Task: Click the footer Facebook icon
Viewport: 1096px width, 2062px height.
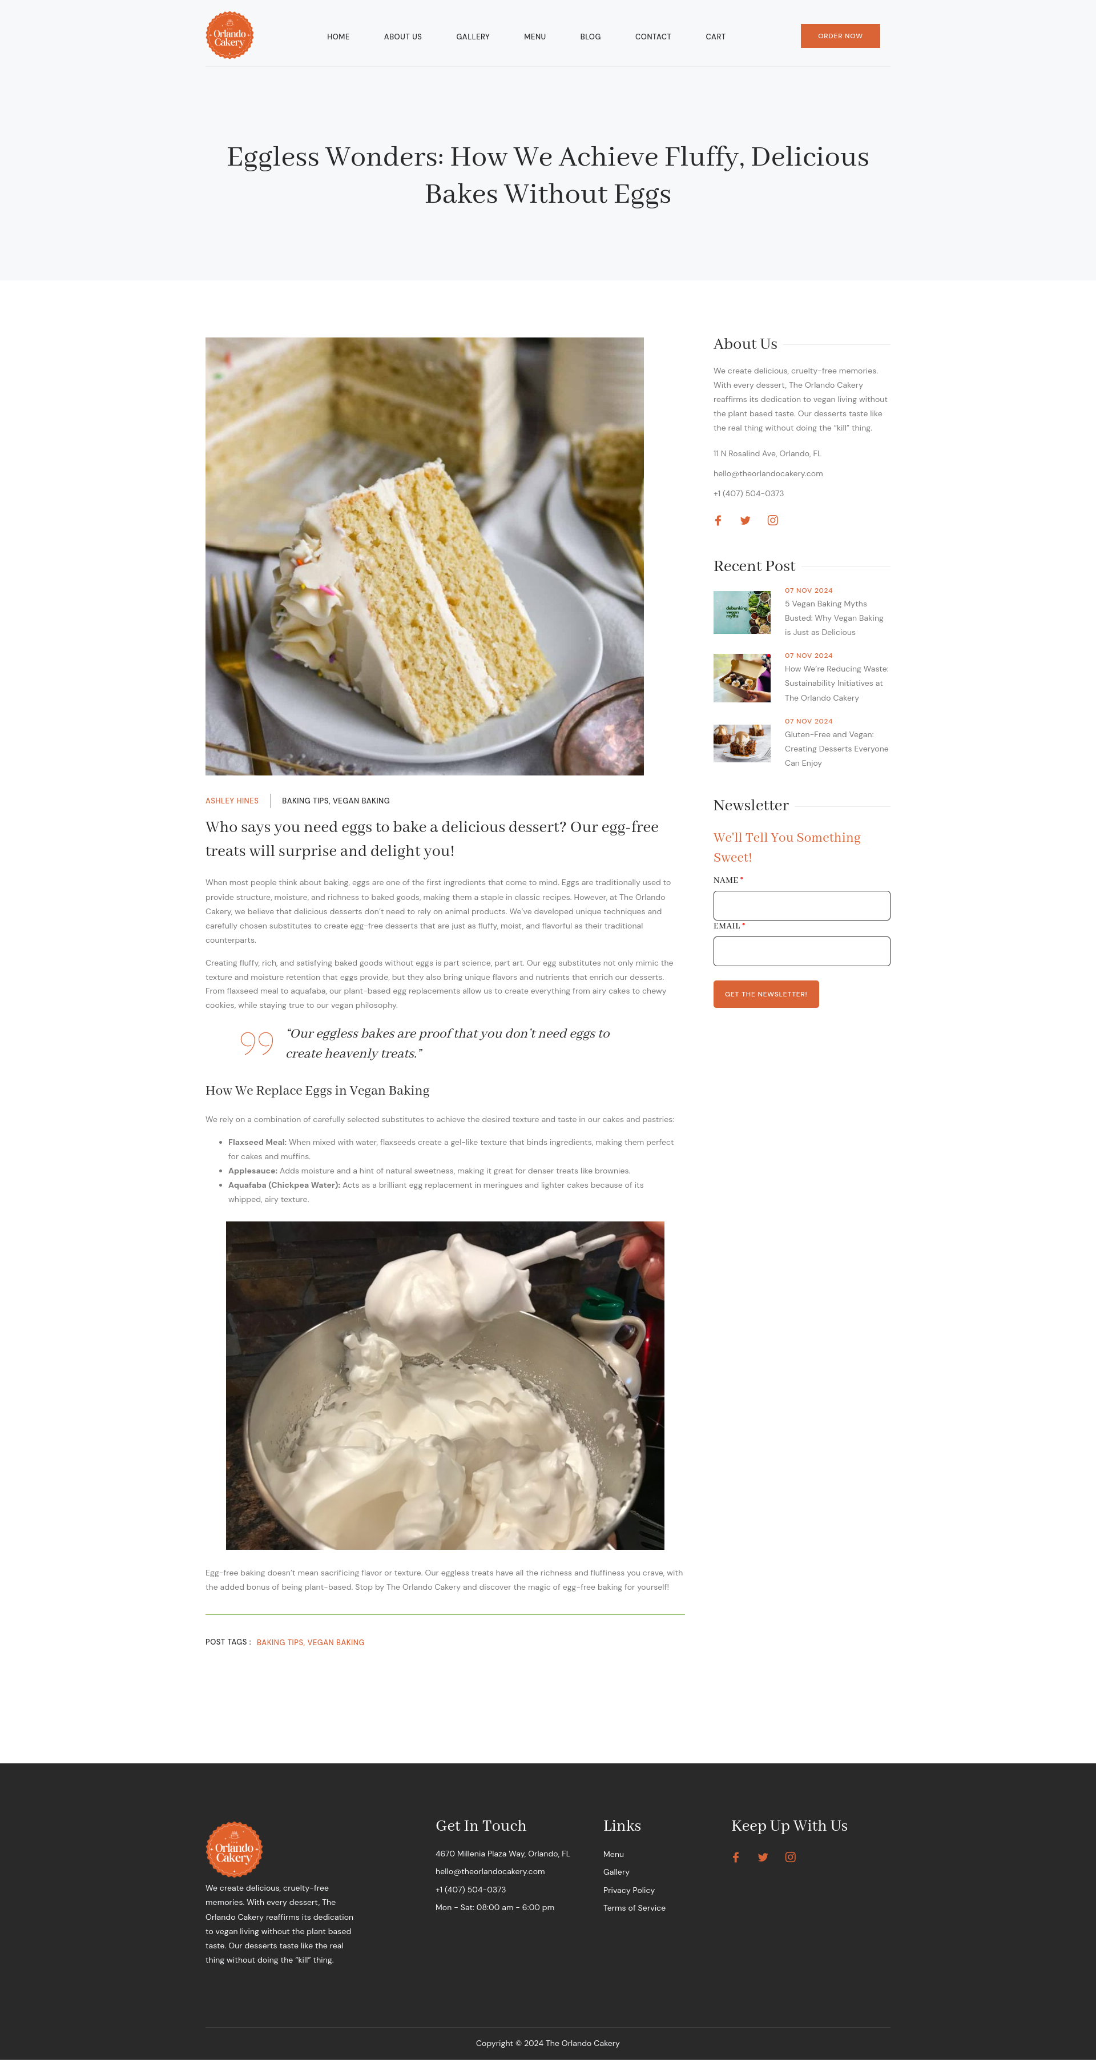Action: pos(736,1857)
